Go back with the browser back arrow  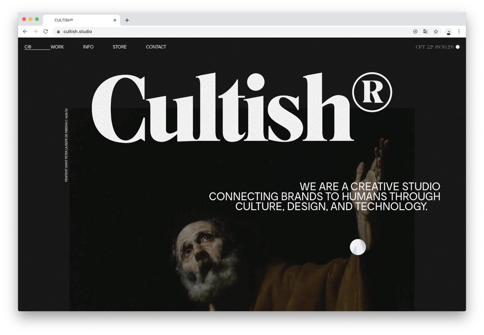tap(25, 31)
